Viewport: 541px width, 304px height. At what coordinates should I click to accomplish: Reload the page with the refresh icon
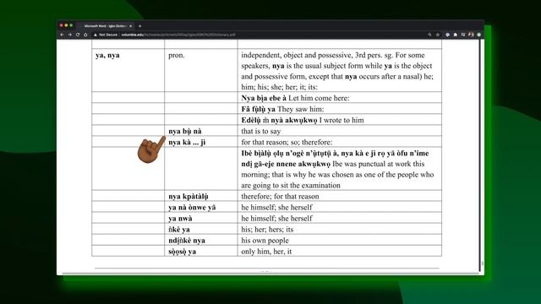click(78, 35)
